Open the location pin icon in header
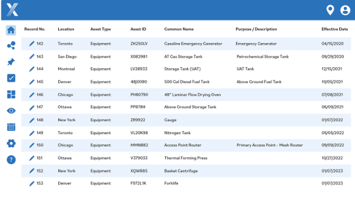The width and height of the screenshot is (355, 213). click(x=330, y=10)
